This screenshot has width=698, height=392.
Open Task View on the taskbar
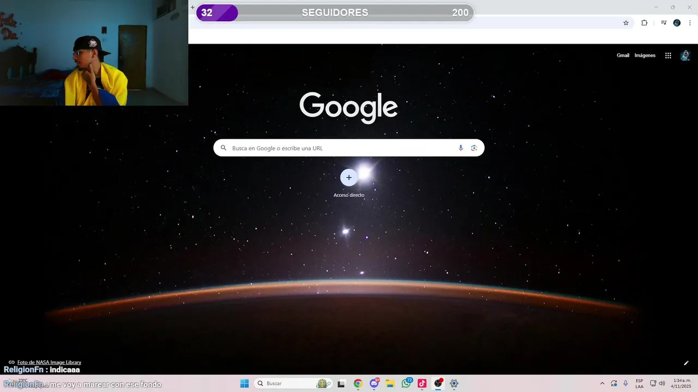coord(341,383)
